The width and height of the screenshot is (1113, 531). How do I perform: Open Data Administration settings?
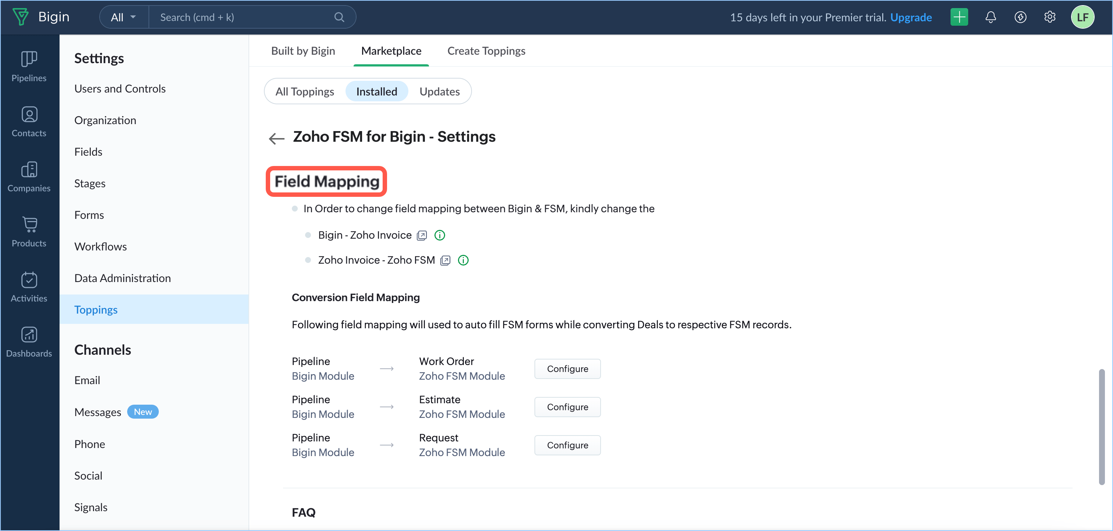(122, 278)
